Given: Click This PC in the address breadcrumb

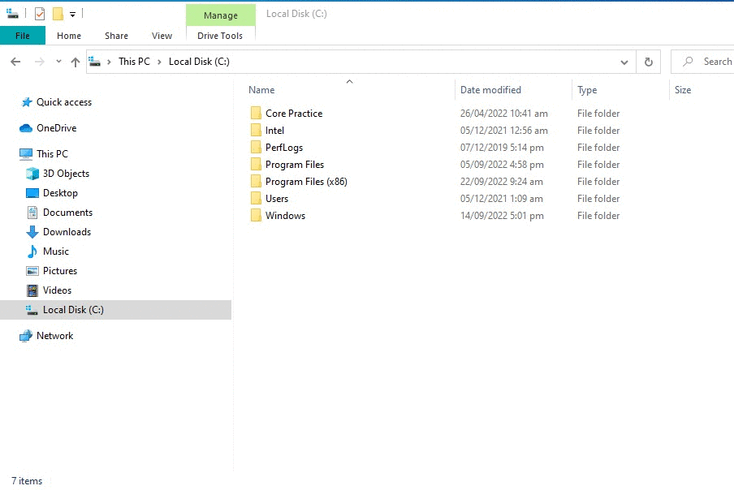Looking at the screenshot, I should click(134, 62).
